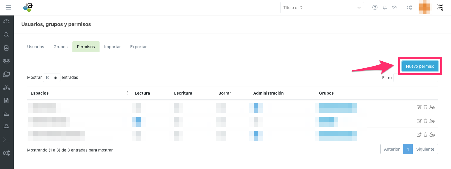Toggle the Espacios column sort order
Image resolution: width=451 pixels, height=169 pixels.
pyautogui.click(x=127, y=93)
